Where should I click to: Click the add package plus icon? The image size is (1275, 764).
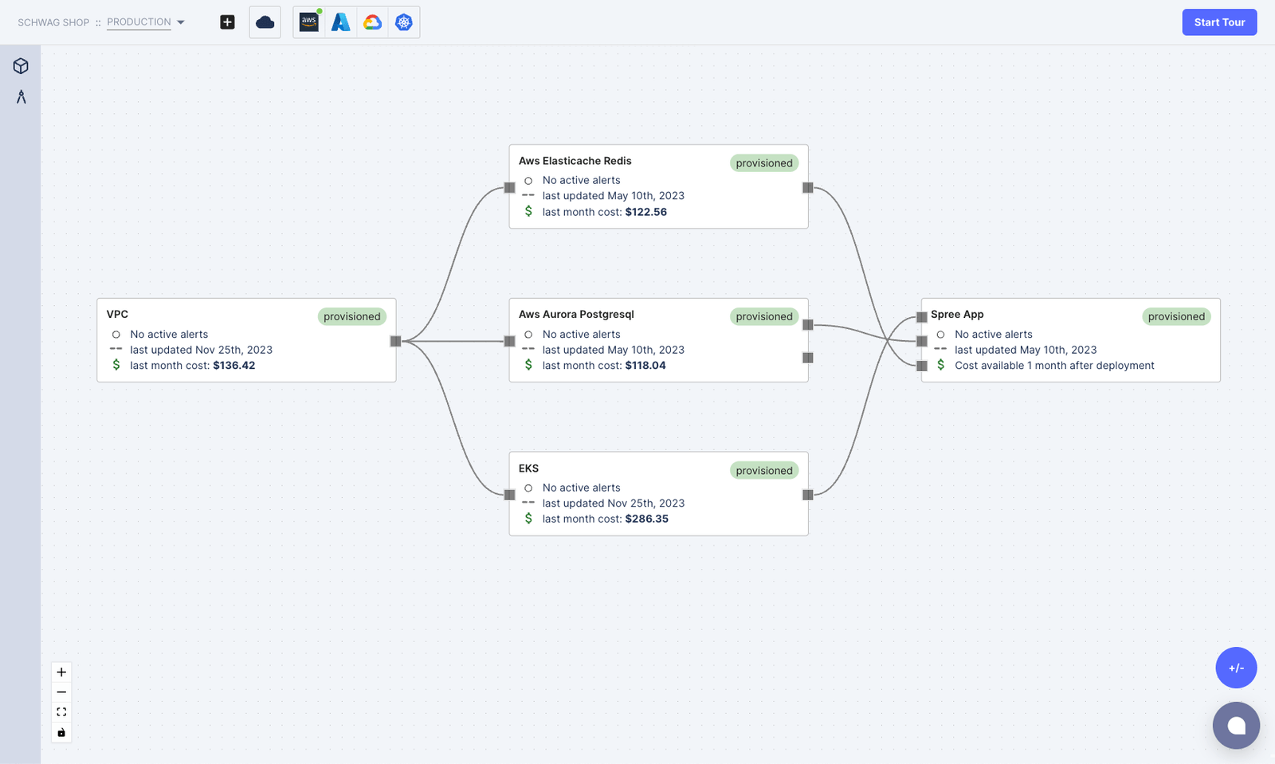tap(227, 22)
